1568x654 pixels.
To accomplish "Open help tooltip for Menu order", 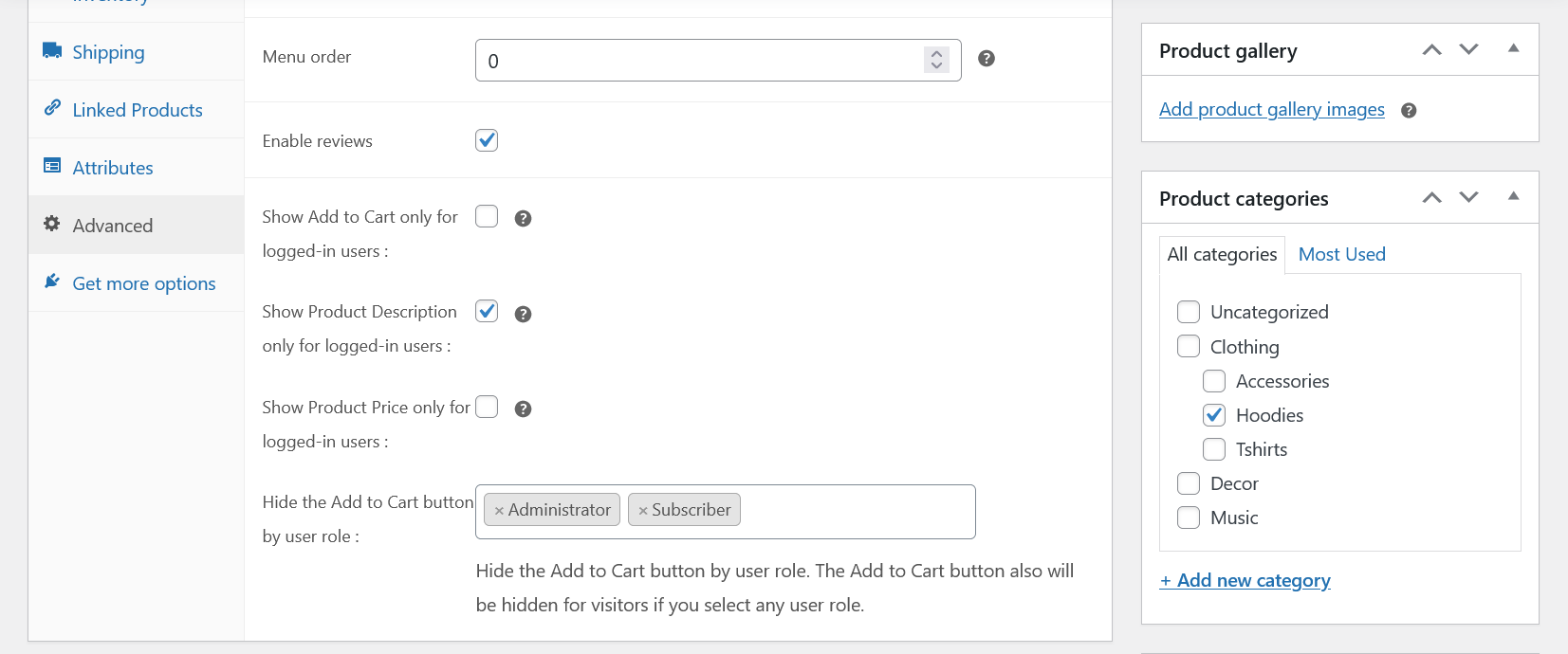I will [986, 58].
